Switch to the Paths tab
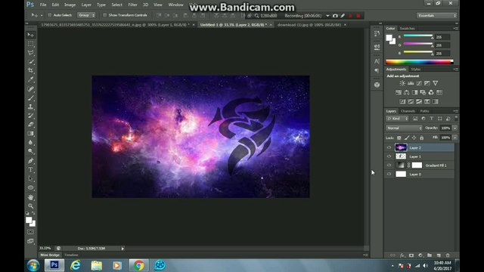 click(424, 111)
